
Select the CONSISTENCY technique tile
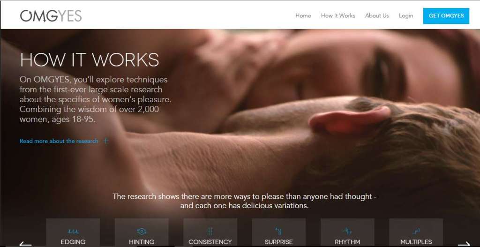click(210, 232)
